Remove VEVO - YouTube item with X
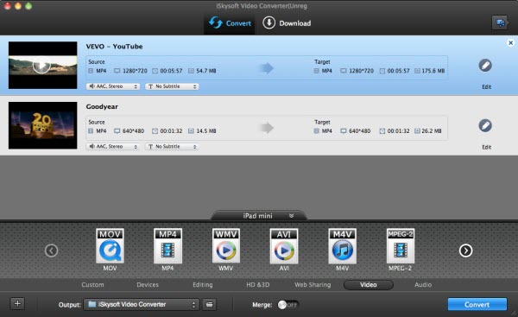Image resolution: width=518 pixels, height=317 pixels. (x=510, y=42)
